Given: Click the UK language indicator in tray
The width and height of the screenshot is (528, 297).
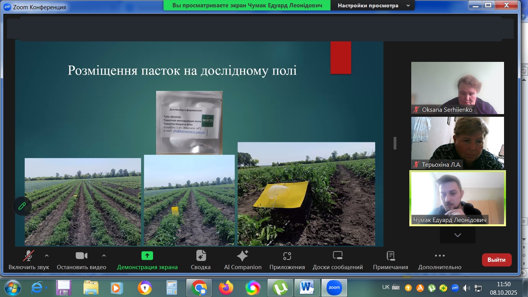Looking at the screenshot, I should (x=386, y=287).
